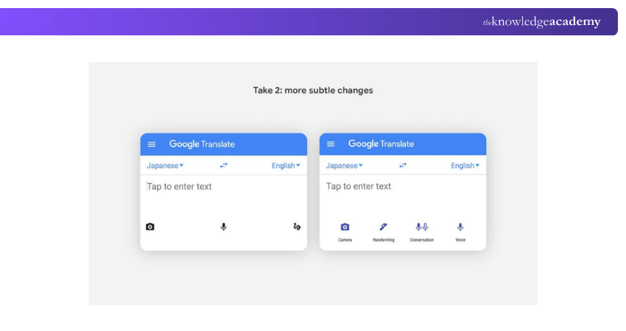The image size is (626, 331).
Task: Swap languages in right Translate card
Action: (x=403, y=165)
